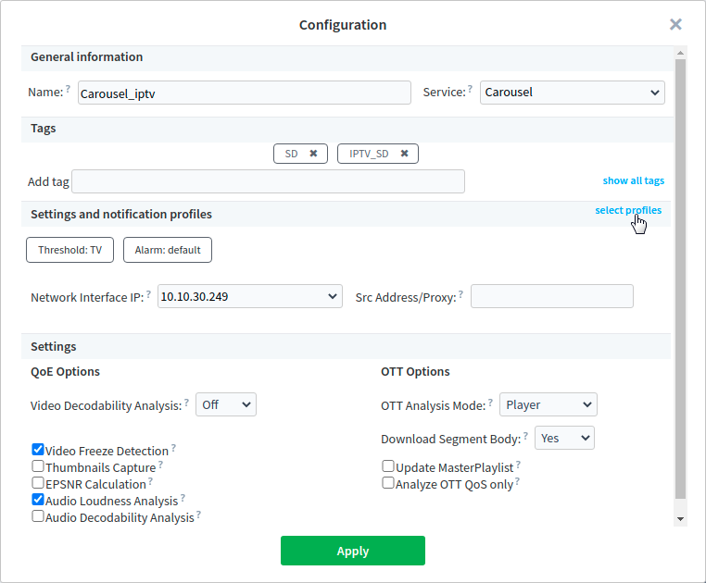Click the scrollbar up arrow
This screenshot has height=583, width=706.
680,53
